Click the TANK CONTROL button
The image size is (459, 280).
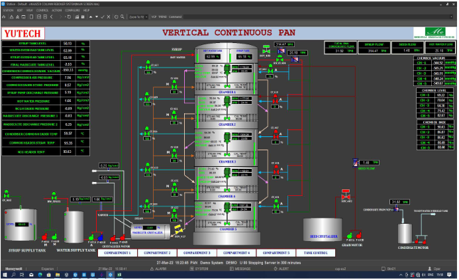point(315,253)
